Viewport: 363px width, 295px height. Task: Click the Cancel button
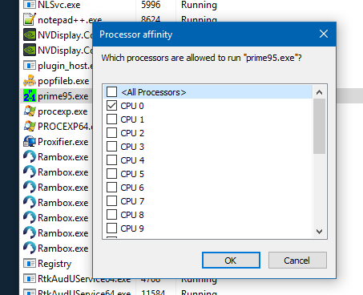(297, 261)
